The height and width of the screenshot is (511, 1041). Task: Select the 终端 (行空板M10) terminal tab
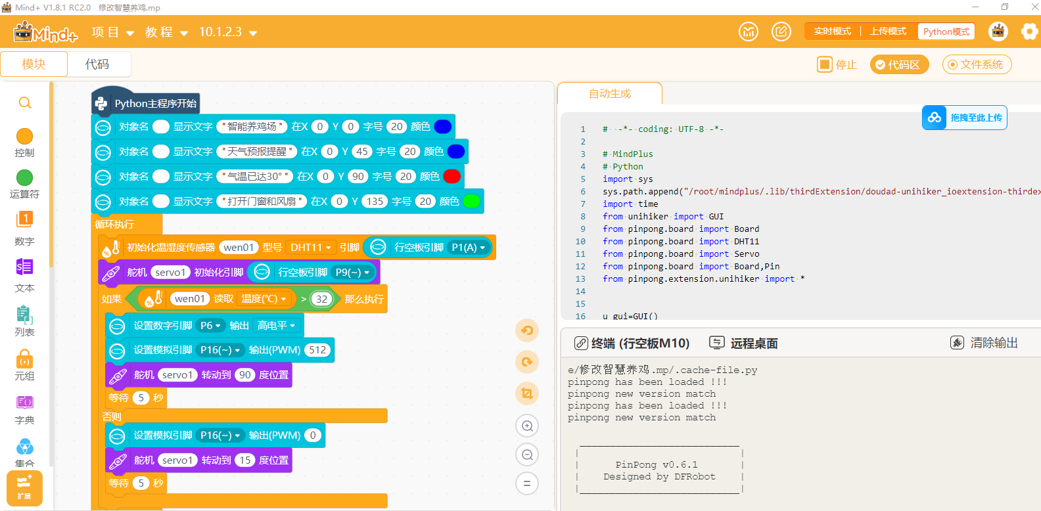pos(632,343)
